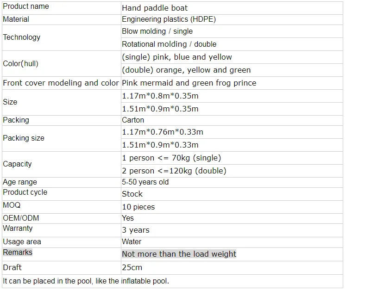Click "Pink mermaid and green frog prince" cell
The image size is (377, 290).
click(189, 83)
